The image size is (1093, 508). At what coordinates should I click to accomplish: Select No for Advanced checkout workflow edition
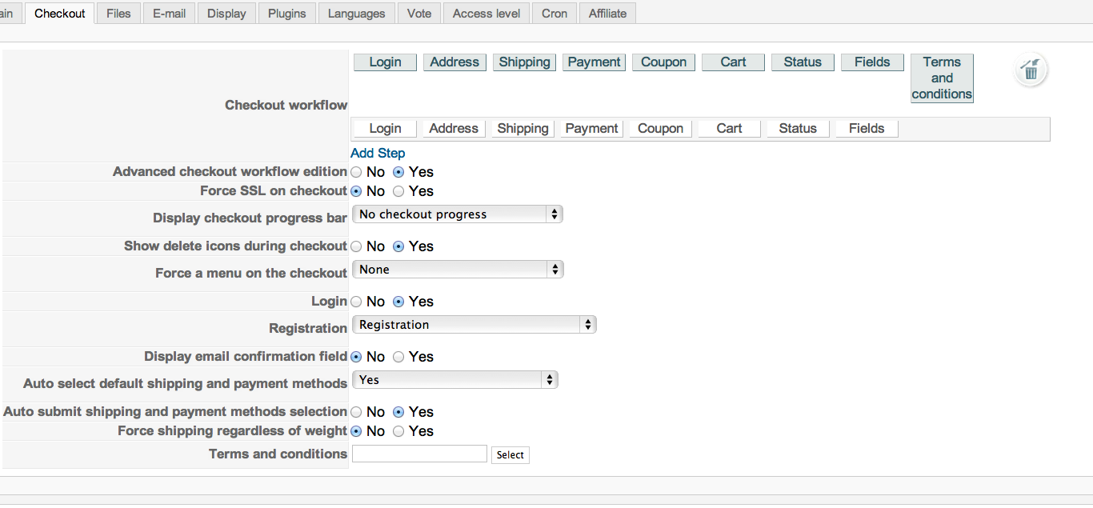click(x=356, y=172)
